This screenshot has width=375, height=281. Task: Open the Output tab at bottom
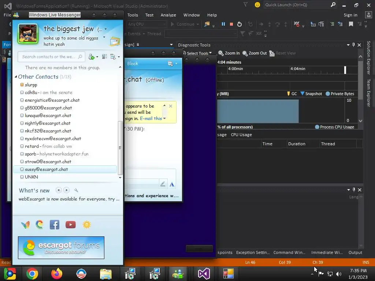355,252
